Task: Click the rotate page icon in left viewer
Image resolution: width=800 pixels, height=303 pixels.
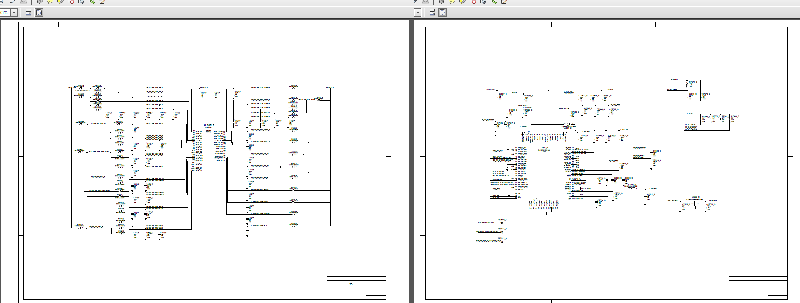Action: [81, 2]
